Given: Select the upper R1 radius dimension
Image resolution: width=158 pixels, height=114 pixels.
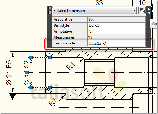Looking at the screenshot, I should (x=71, y=66).
